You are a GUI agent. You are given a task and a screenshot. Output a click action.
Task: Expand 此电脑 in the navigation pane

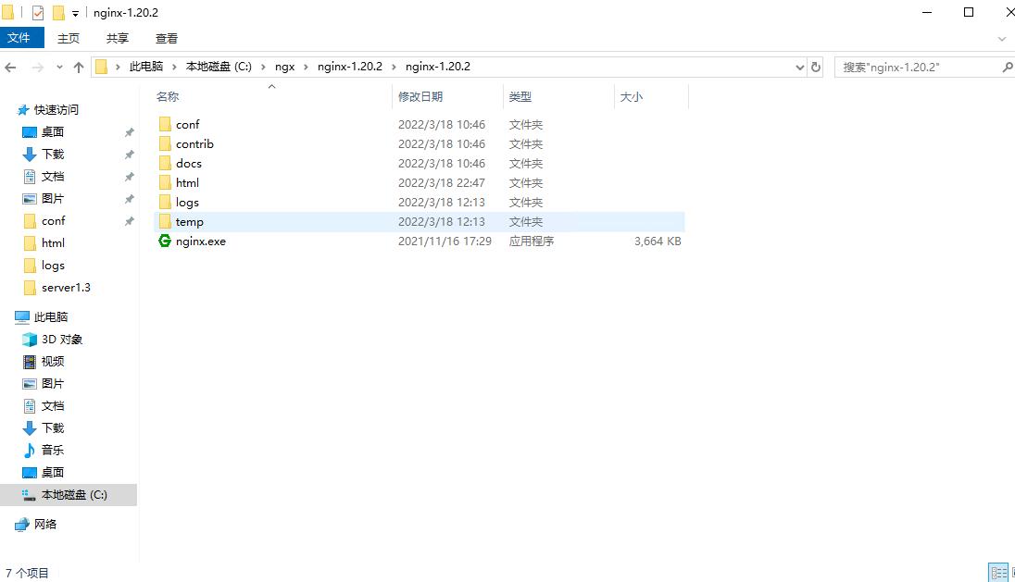[9, 316]
